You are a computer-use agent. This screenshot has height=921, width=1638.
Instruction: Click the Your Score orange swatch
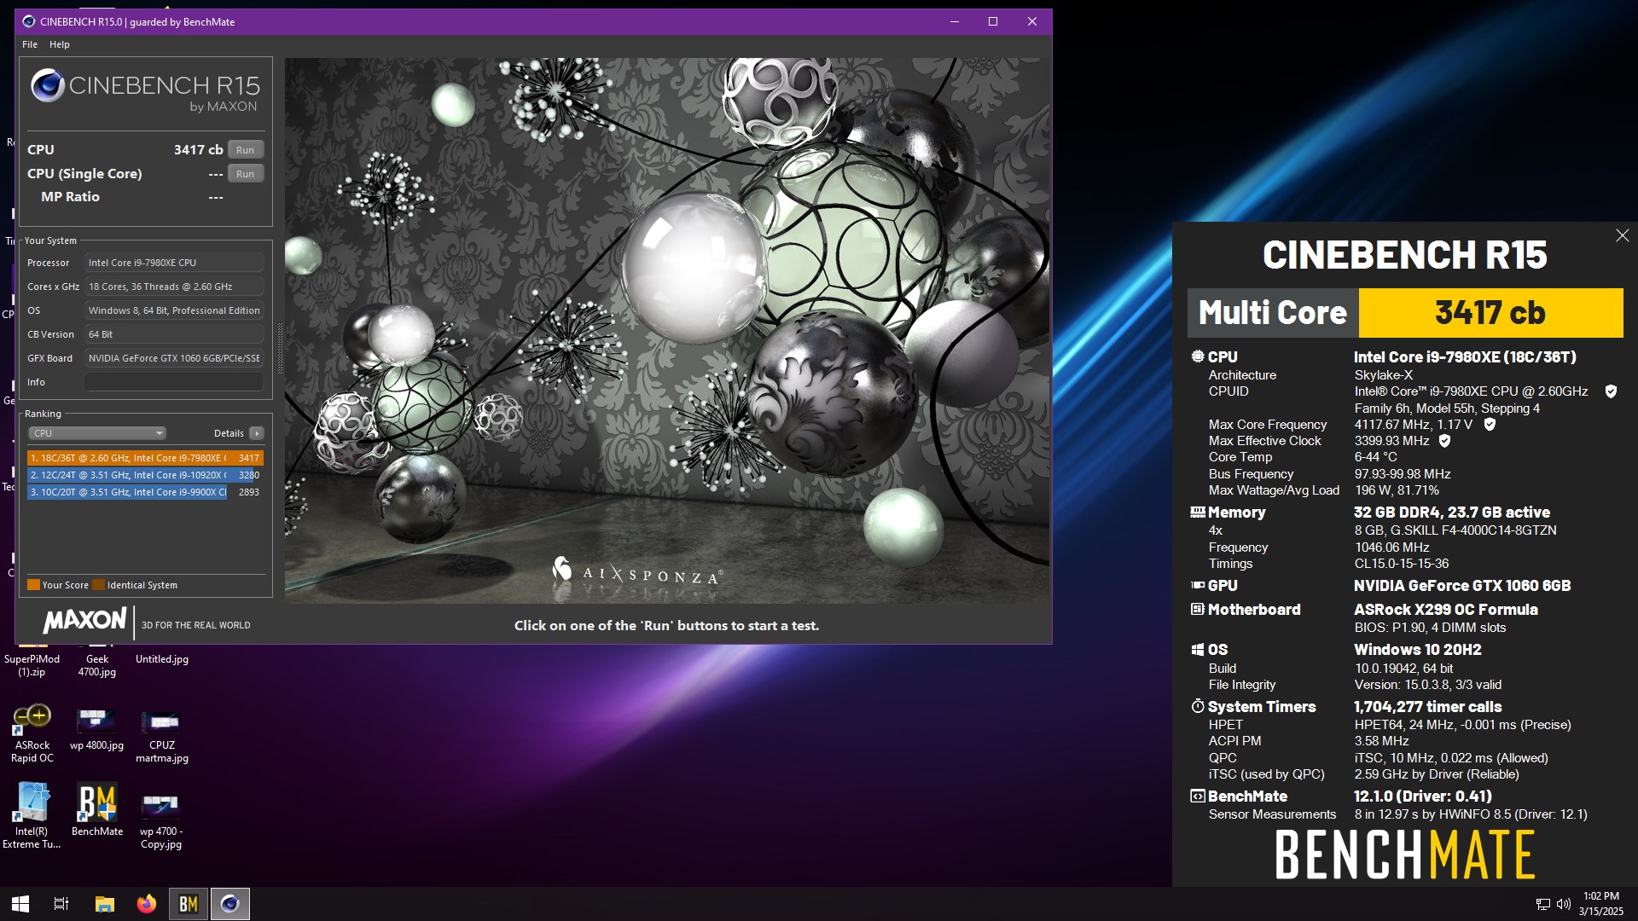(x=33, y=585)
